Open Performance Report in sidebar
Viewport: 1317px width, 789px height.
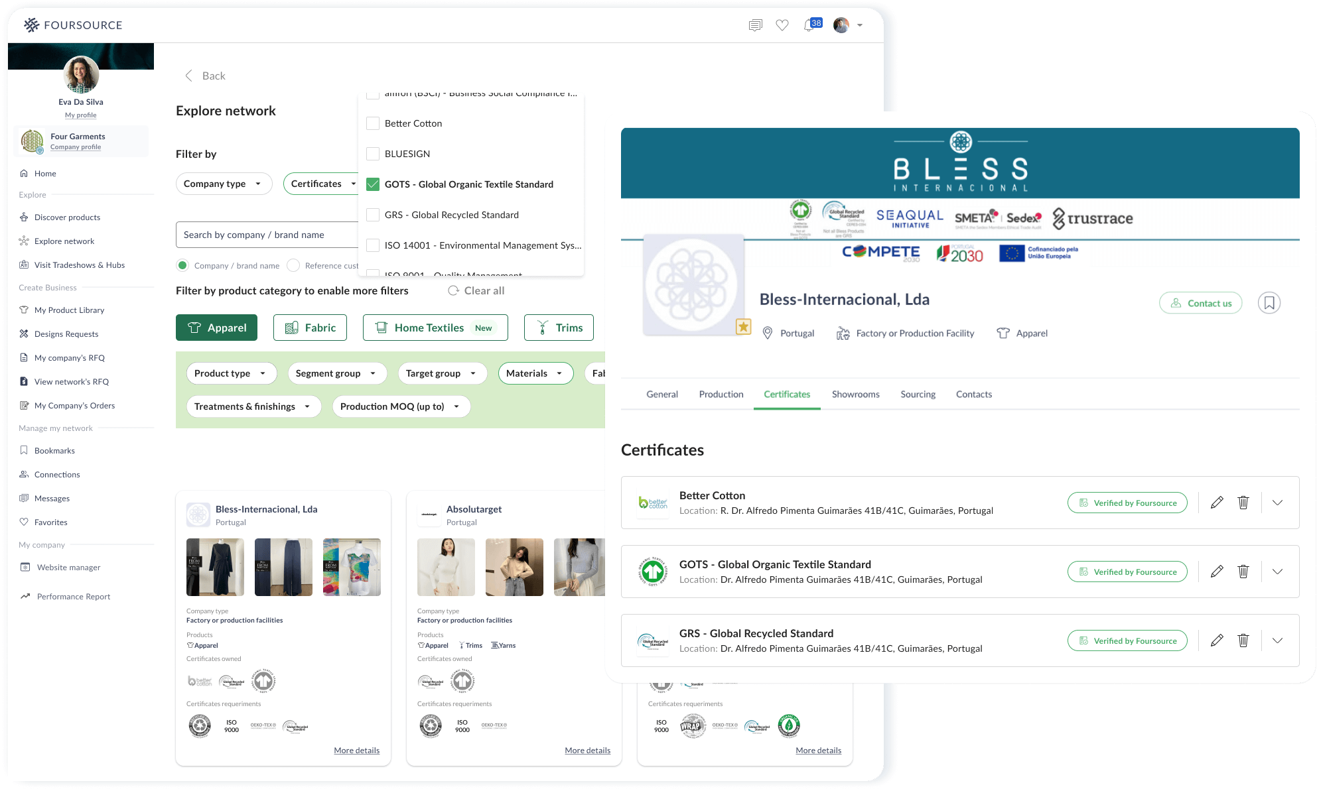74,597
